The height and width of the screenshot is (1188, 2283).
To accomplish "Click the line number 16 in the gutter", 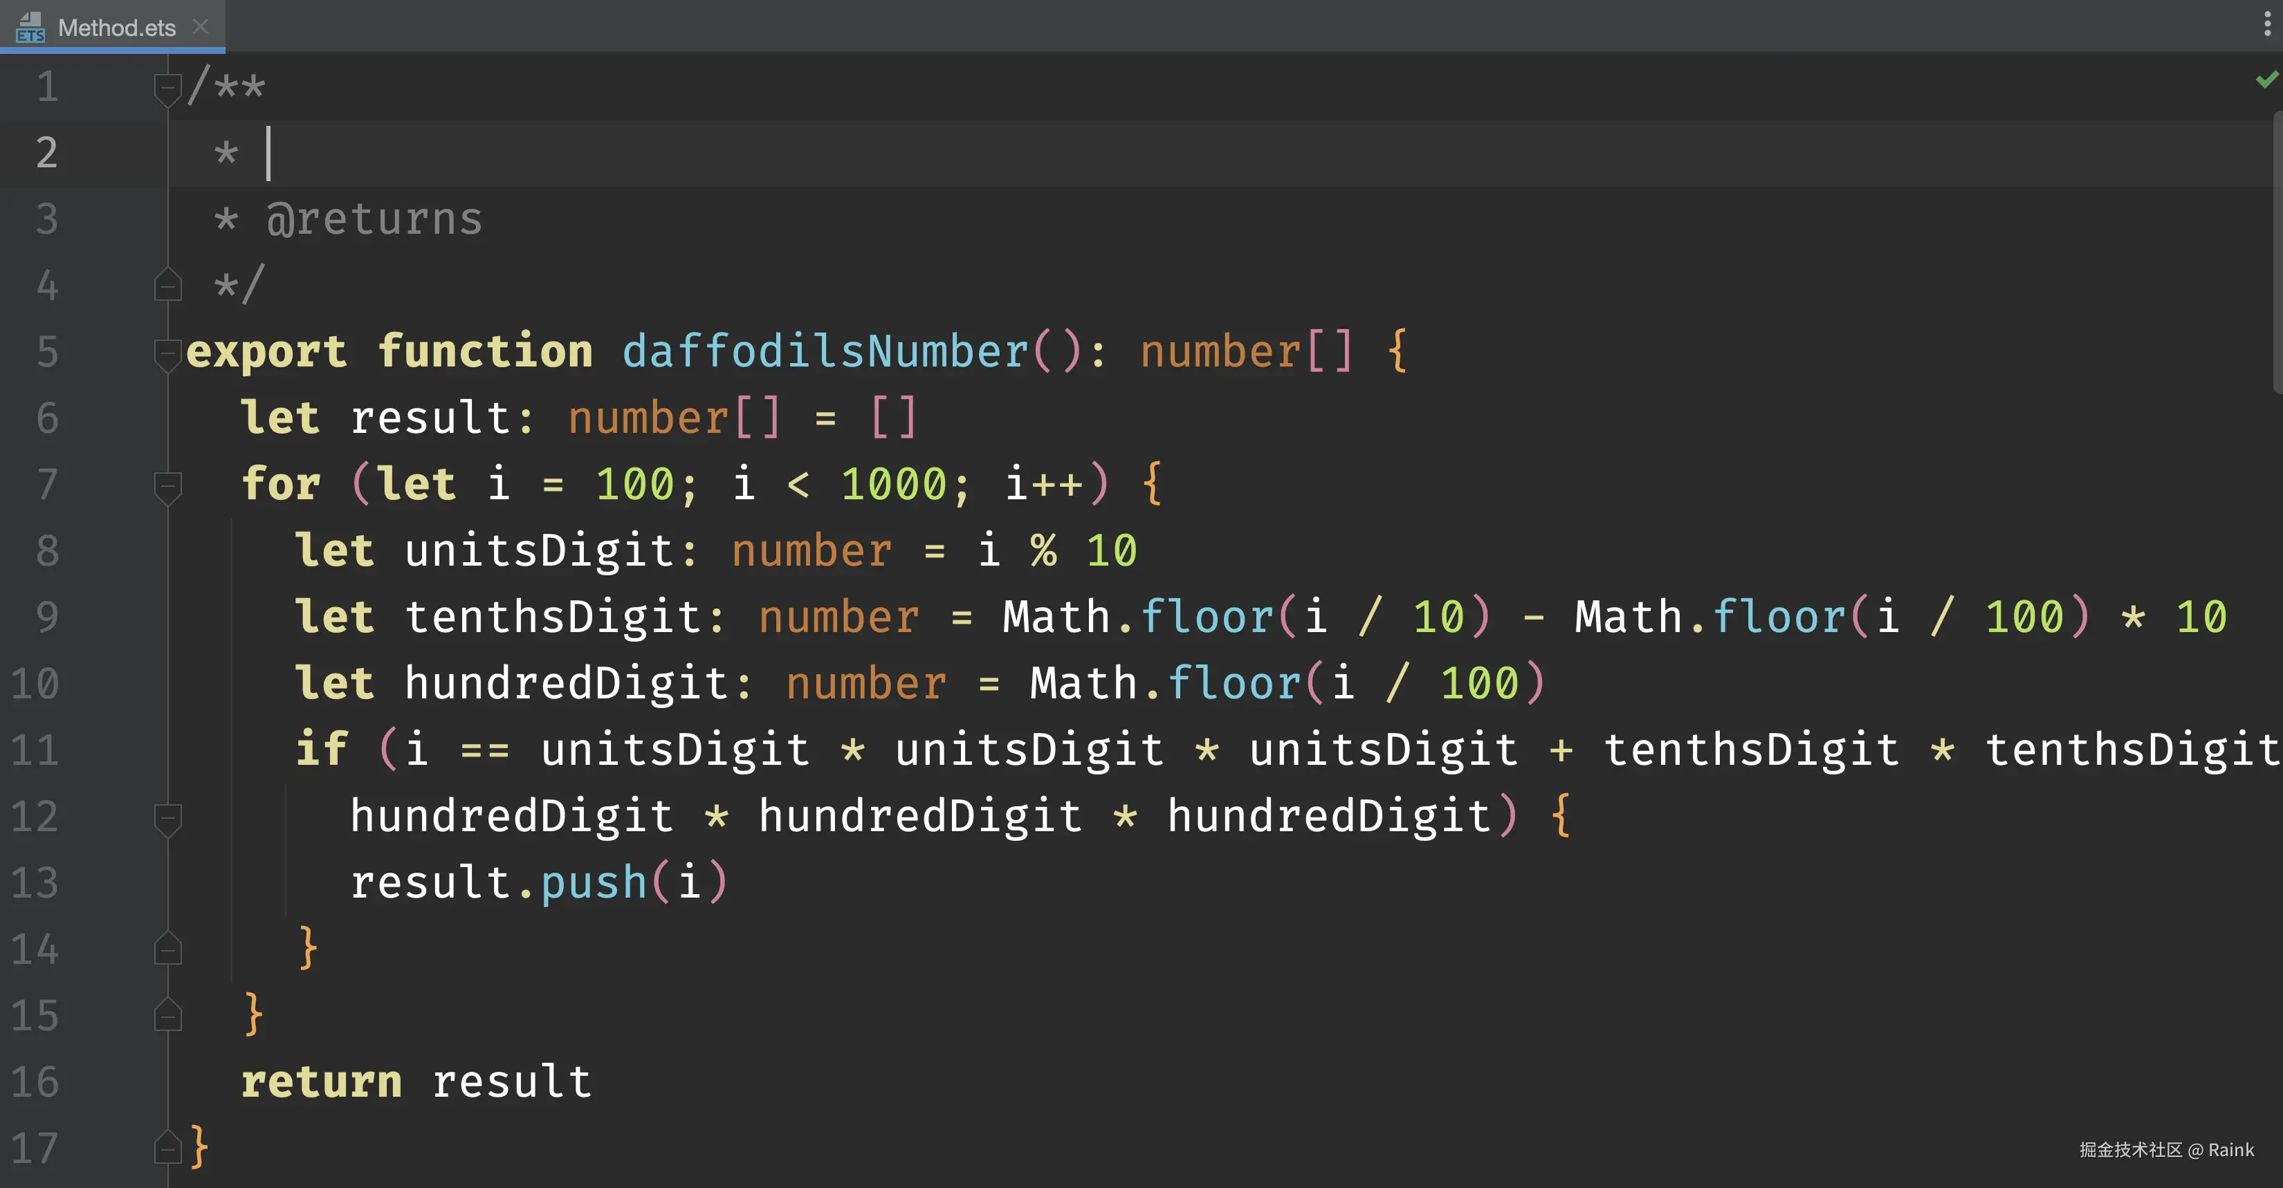I will click(35, 1083).
